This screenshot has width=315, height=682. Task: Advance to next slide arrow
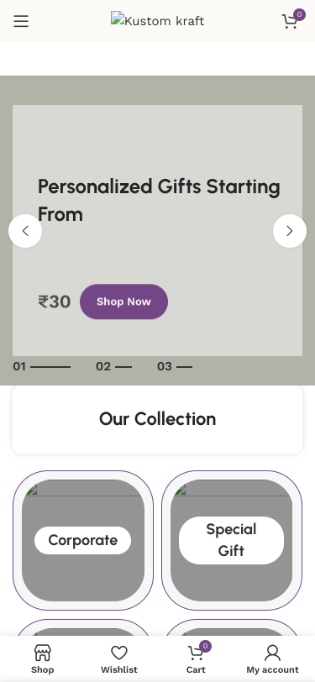pyautogui.click(x=290, y=231)
